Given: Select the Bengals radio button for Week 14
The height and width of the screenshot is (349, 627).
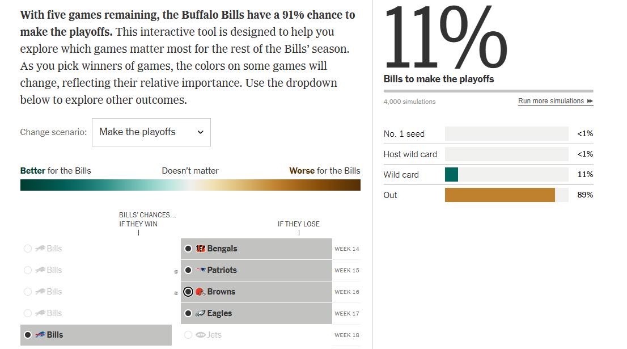Looking at the screenshot, I should 188,249.
